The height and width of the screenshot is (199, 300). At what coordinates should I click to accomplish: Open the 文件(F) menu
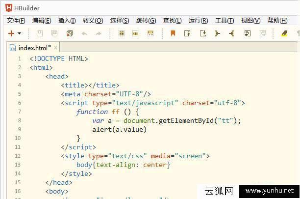coord(16,20)
